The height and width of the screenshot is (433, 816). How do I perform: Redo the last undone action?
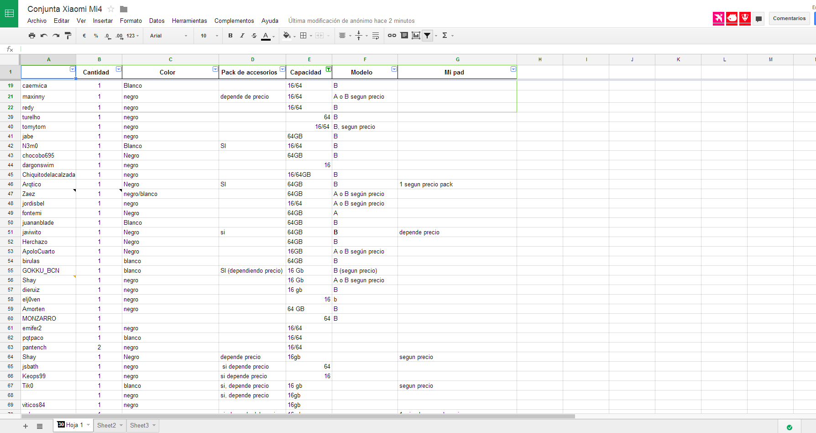pyautogui.click(x=56, y=36)
